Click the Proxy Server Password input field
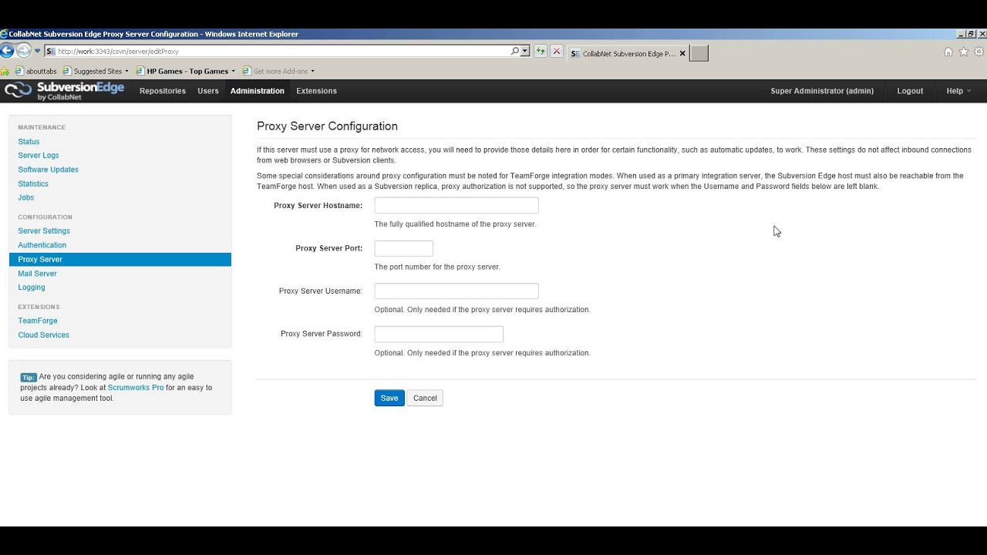The width and height of the screenshot is (987, 555). coord(439,334)
